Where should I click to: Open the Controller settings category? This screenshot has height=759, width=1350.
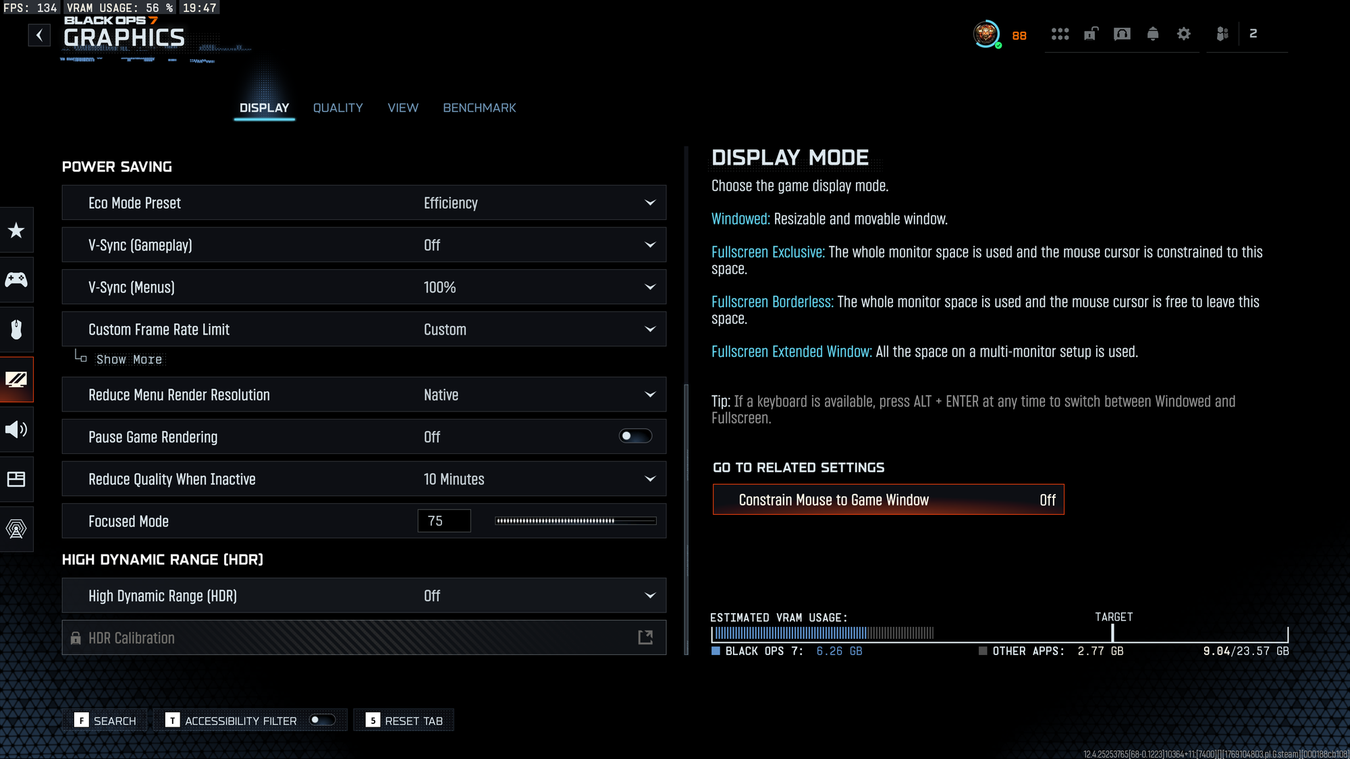[16, 279]
